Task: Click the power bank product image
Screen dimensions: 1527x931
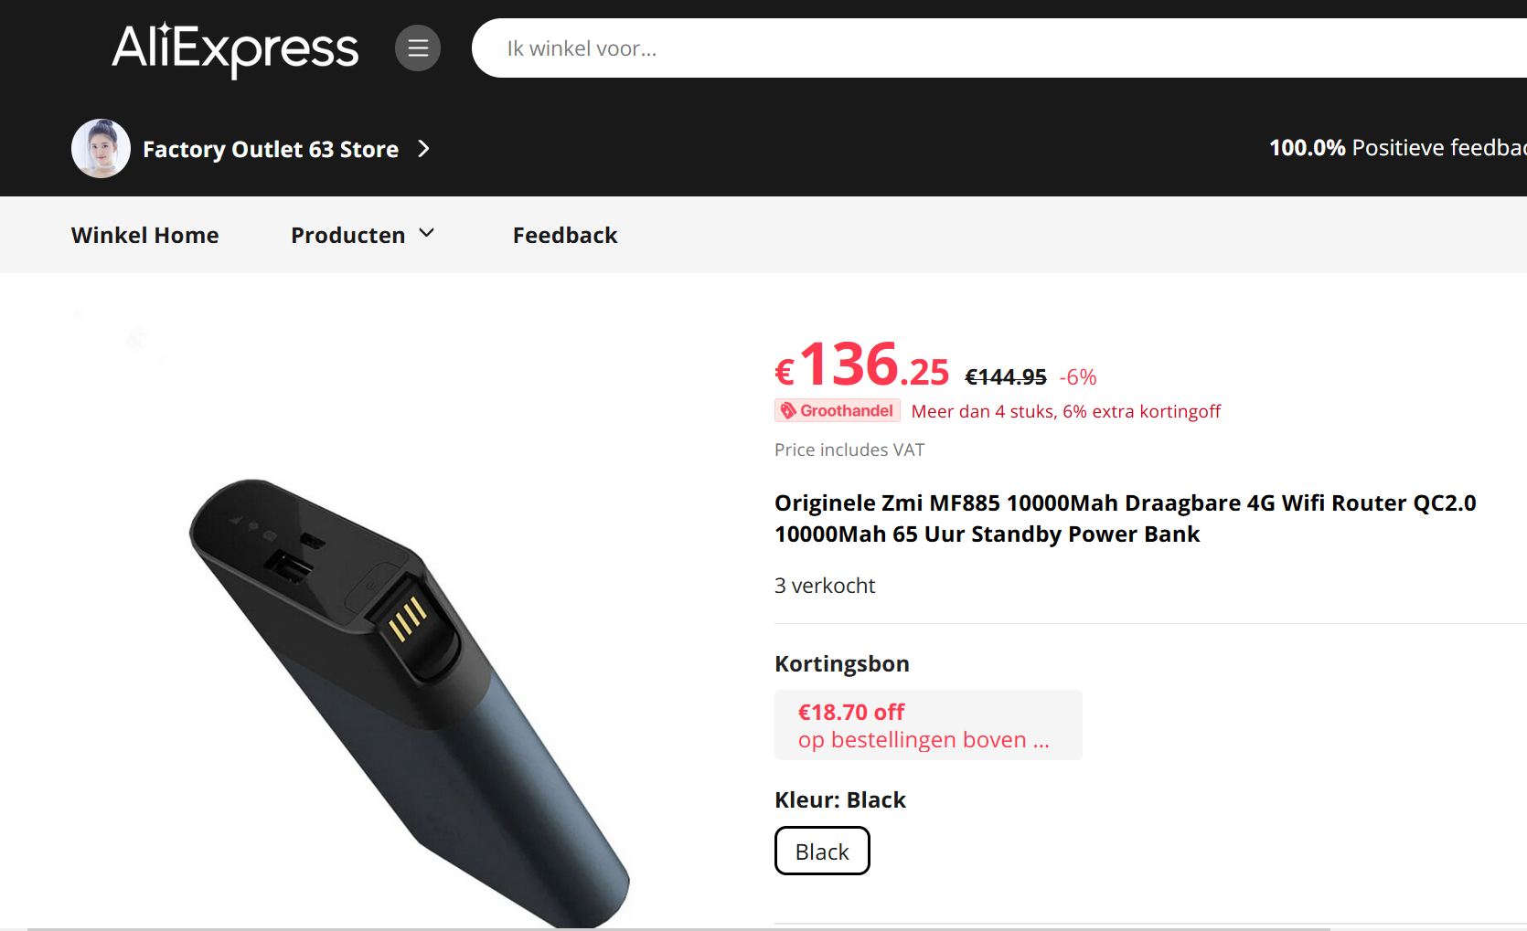Action: [x=410, y=702]
